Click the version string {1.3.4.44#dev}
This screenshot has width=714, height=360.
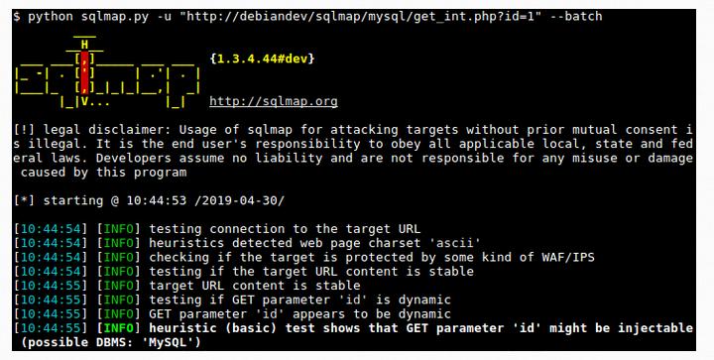(x=262, y=59)
